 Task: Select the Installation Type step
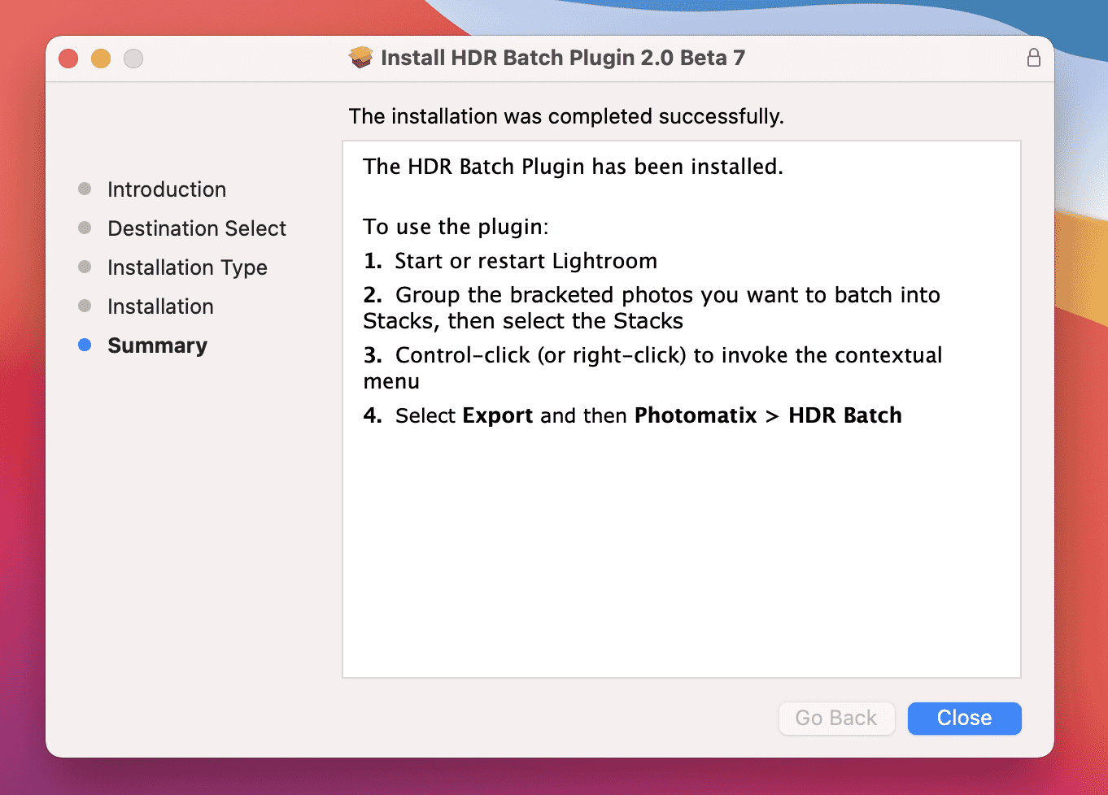(x=187, y=267)
